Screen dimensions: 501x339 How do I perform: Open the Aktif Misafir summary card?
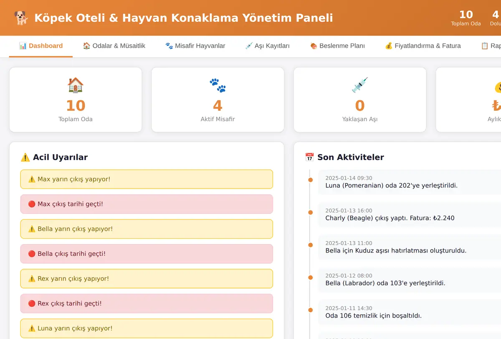coord(218,100)
